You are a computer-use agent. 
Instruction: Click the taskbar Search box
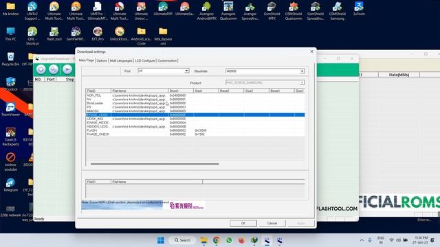pos(182,240)
